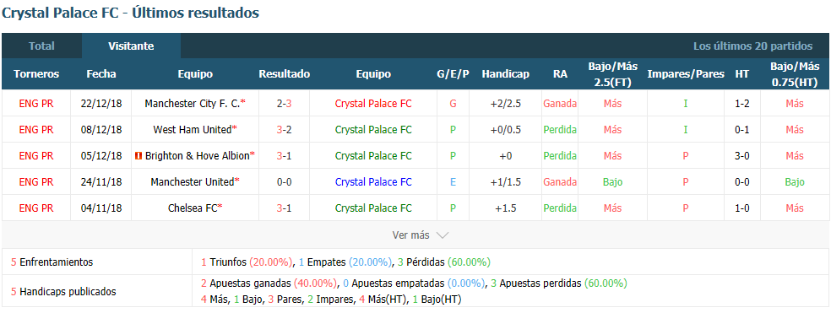Image resolution: width=831 pixels, height=313 pixels.
Task: Click the 3-2 West Ham result
Action: pos(284,130)
